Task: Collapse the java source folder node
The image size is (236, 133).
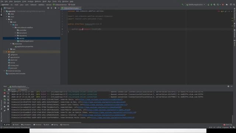Action: (11, 25)
